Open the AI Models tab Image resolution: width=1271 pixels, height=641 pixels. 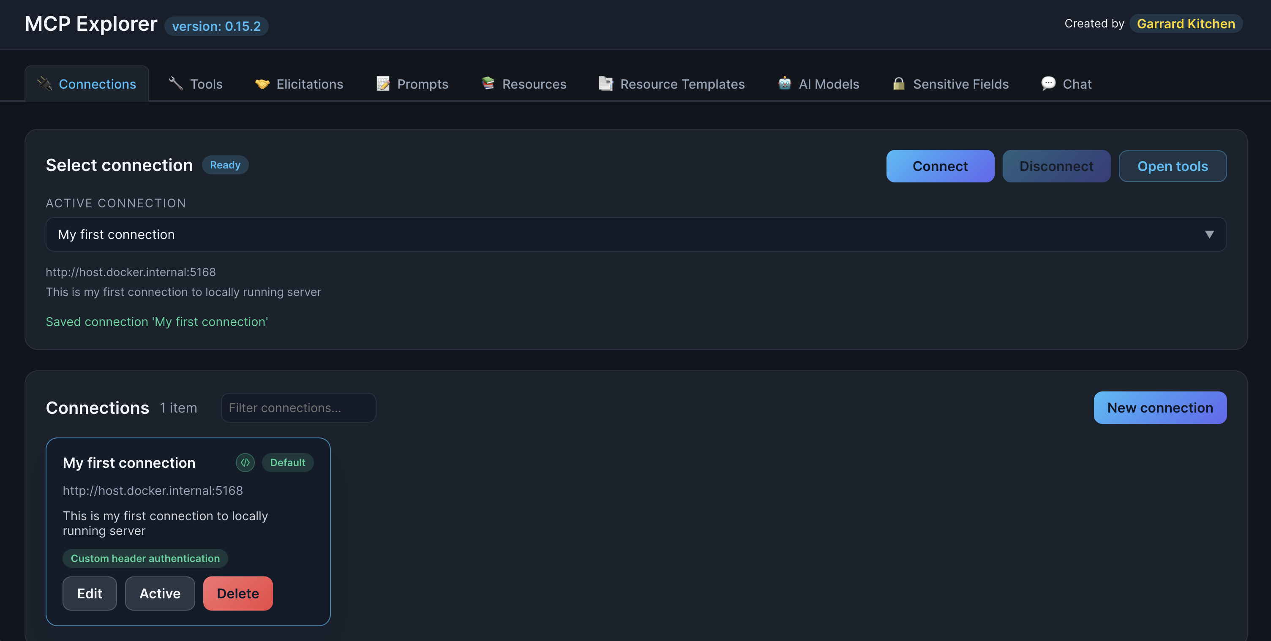point(819,84)
